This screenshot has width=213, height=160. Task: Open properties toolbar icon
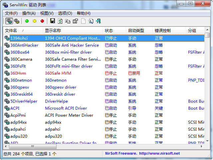76,21
